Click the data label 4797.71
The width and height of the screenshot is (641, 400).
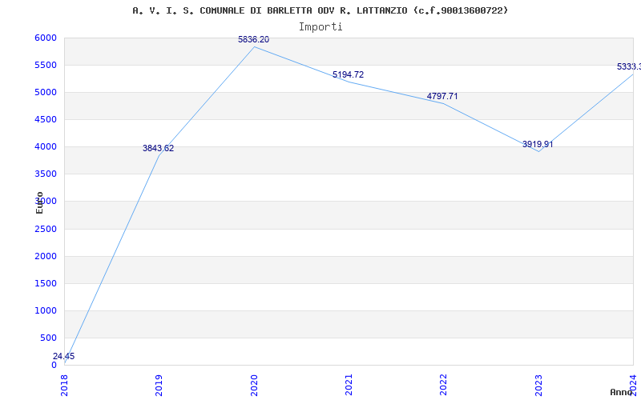click(442, 96)
